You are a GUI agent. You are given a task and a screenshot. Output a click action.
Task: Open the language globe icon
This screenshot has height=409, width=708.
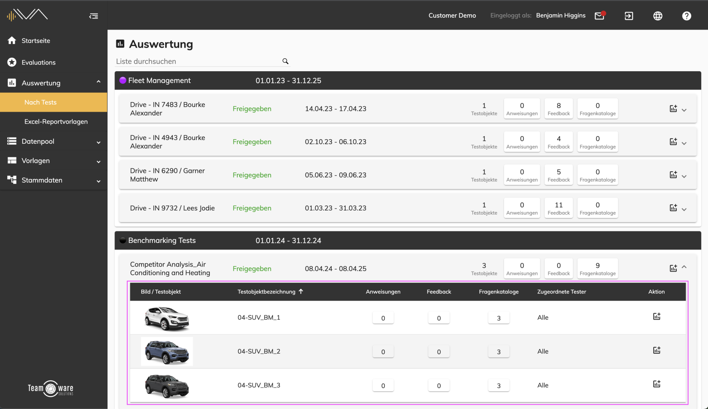(x=658, y=16)
